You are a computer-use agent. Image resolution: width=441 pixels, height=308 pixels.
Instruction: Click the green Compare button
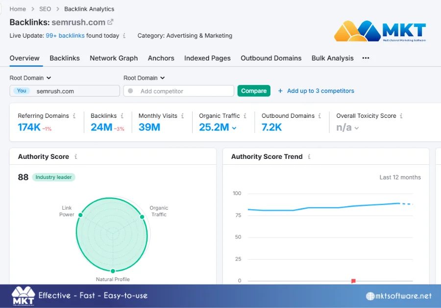click(254, 91)
